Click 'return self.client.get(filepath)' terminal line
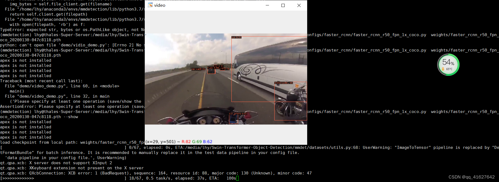This screenshot has height=182, width=499. tap(49, 14)
